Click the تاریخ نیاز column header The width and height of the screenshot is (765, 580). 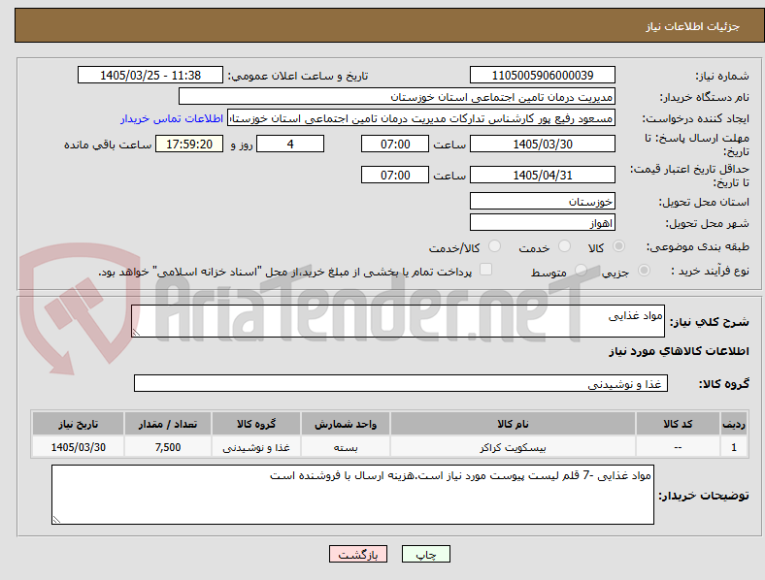pyautogui.click(x=78, y=424)
